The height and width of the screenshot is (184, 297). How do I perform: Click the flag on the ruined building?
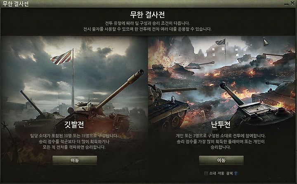click(x=220, y=42)
